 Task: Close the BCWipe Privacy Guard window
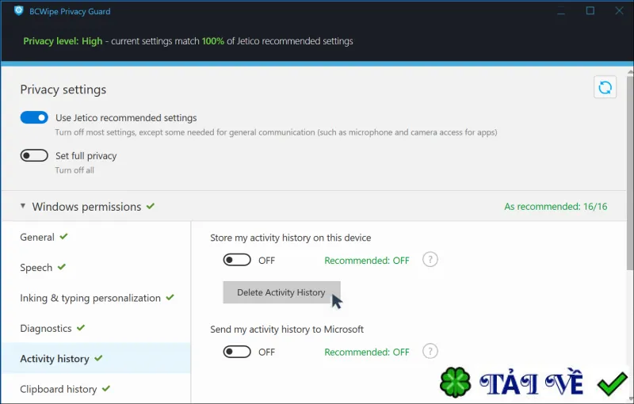point(619,11)
